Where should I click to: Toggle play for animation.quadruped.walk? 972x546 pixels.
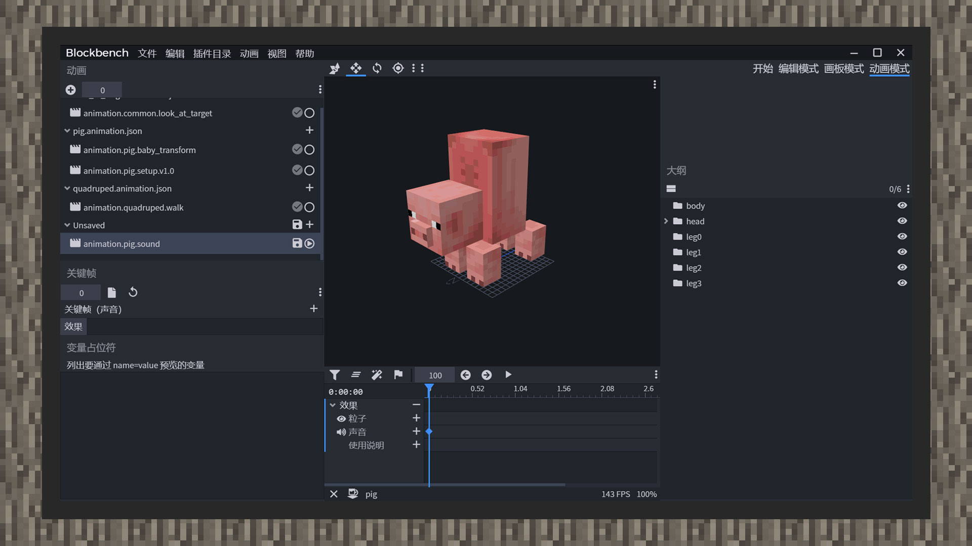309,207
